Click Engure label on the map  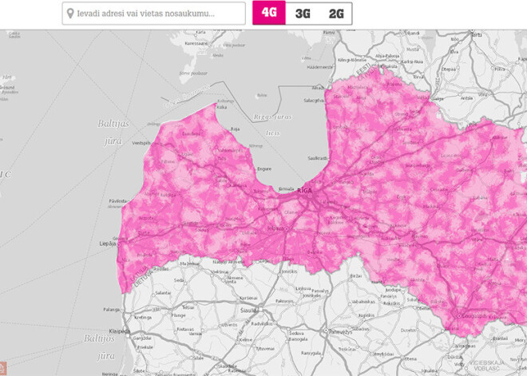click(x=263, y=169)
